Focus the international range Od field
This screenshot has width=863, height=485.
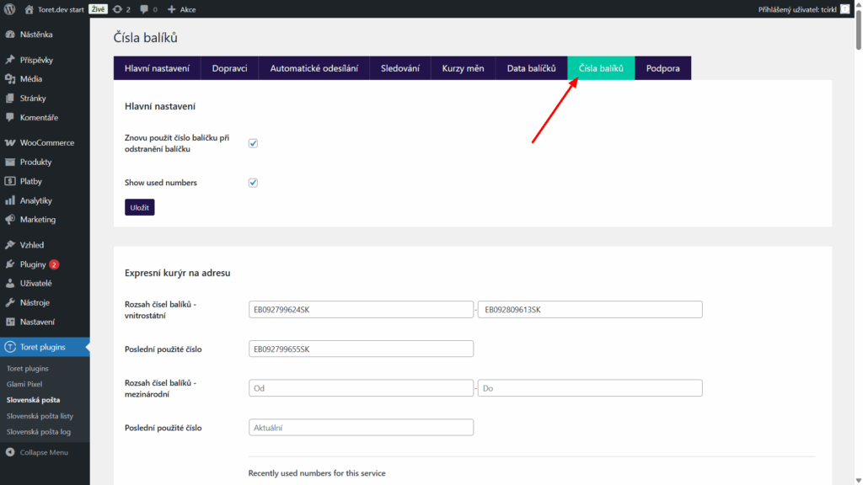coord(361,388)
